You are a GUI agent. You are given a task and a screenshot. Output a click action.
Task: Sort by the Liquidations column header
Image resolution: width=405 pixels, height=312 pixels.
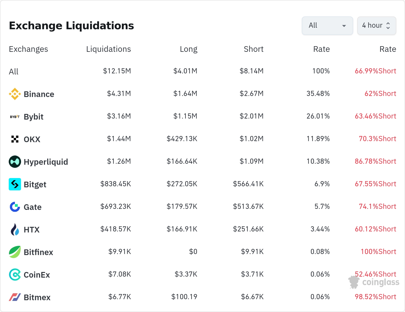[108, 49]
